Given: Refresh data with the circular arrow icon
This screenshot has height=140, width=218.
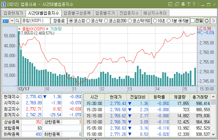Looking at the screenshot, I should 207,21.
